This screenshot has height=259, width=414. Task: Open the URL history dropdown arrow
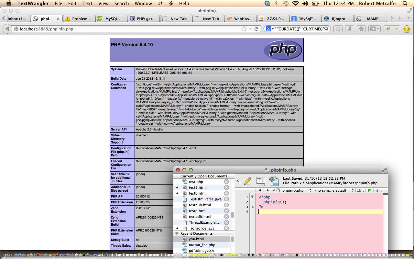250,29
